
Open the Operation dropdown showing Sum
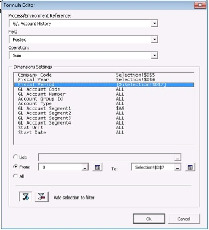[154, 55]
